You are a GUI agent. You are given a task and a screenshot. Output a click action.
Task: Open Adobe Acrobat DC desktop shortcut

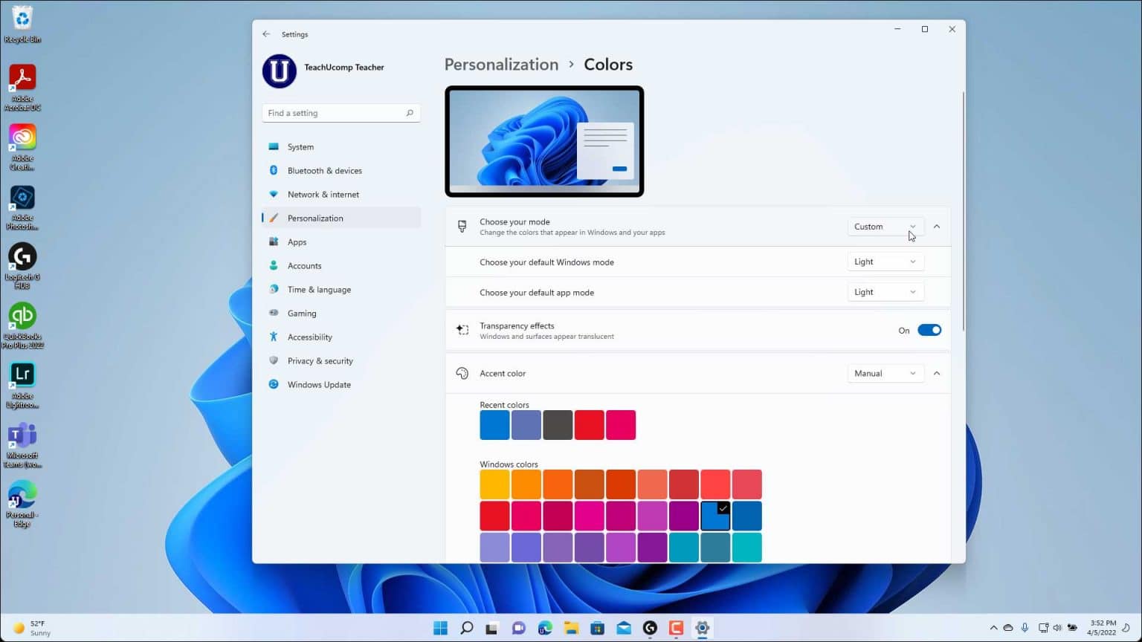[x=22, y=87]
